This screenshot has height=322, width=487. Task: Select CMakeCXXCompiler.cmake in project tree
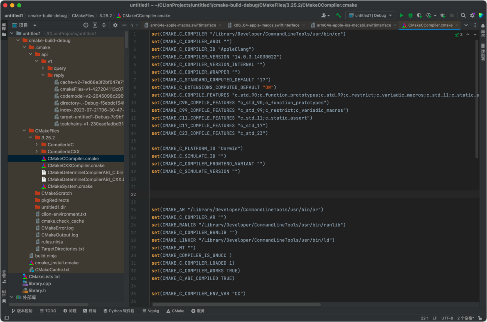click(76, 165)
